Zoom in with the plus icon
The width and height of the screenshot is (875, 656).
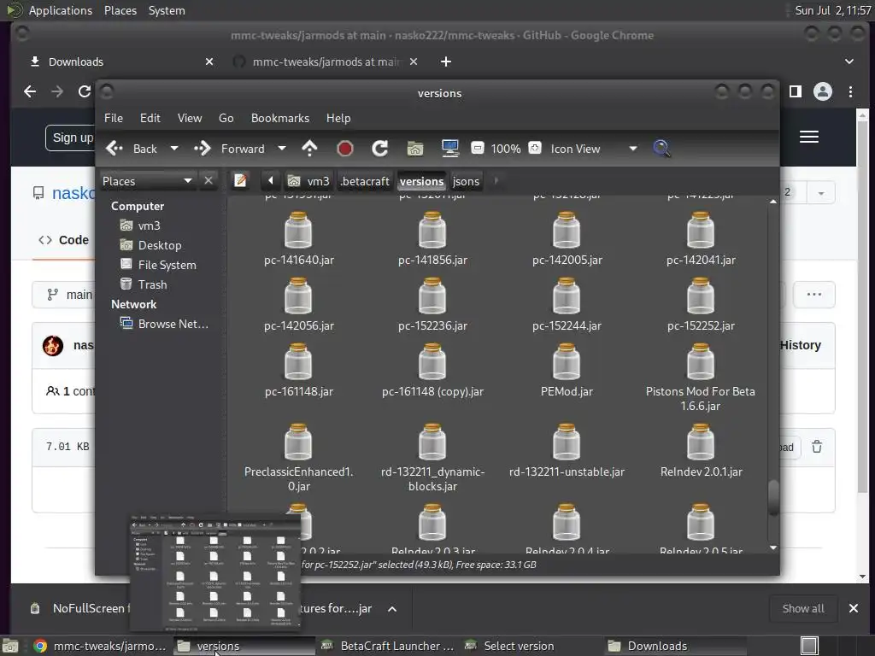[535, 149]
